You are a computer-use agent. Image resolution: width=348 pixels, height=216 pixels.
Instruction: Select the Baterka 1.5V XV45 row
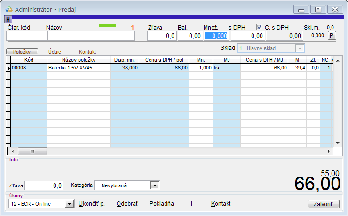[x=78, y=68]
